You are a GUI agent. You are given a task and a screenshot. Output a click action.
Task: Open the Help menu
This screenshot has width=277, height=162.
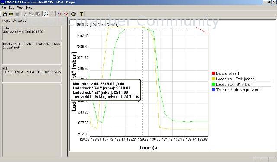[x=29, y=8]
